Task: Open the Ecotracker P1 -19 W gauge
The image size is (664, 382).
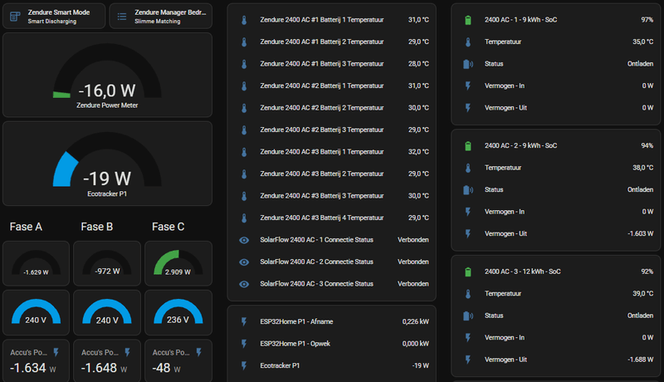Action: [x=108, y=164]
